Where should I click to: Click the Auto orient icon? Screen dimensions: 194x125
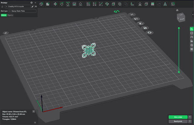68,4
